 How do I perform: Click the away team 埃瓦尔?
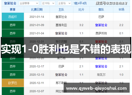tap(101, 75)
